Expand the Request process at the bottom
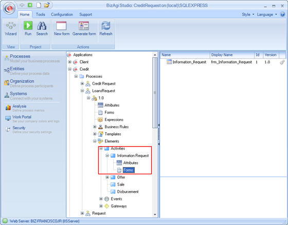Viewport: 288px width, 225px height. tap(82, 213)
